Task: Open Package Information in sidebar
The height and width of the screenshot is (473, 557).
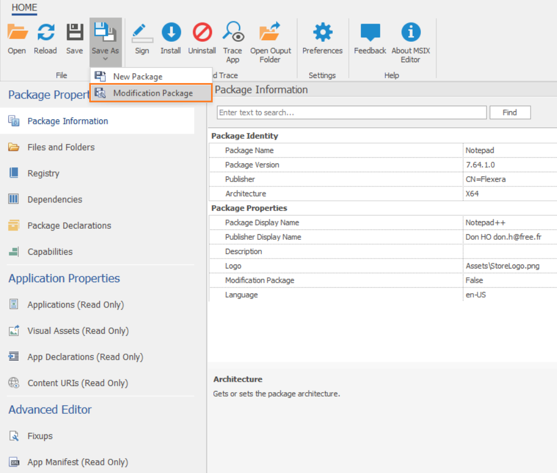Action: [97, 121]
